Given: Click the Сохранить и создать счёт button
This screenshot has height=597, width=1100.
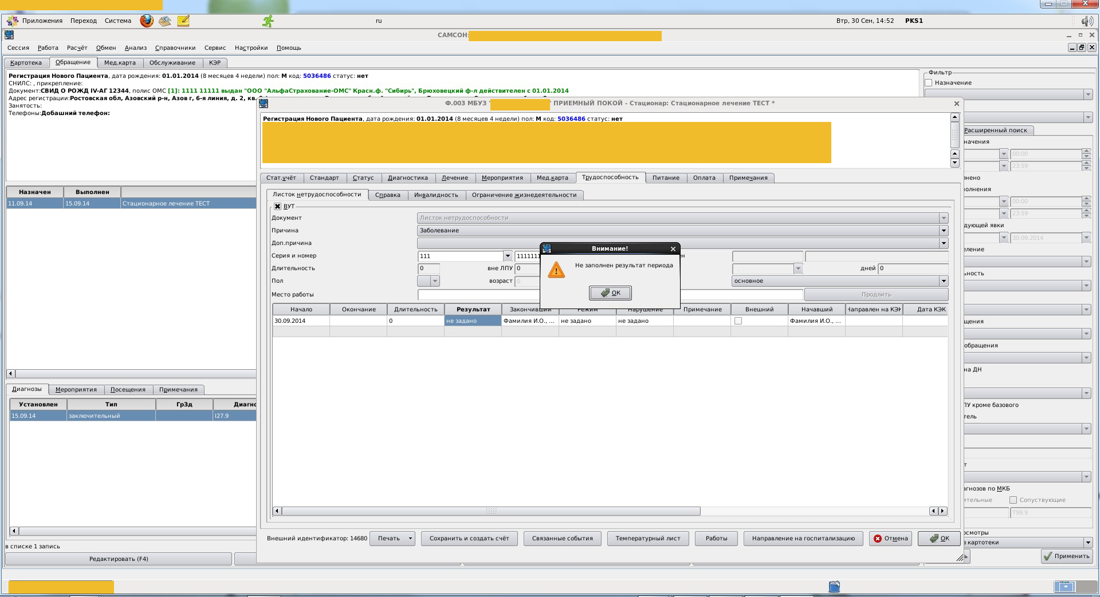Looking at the screenshot, I should pyautogui.click(x=469, y=539).
